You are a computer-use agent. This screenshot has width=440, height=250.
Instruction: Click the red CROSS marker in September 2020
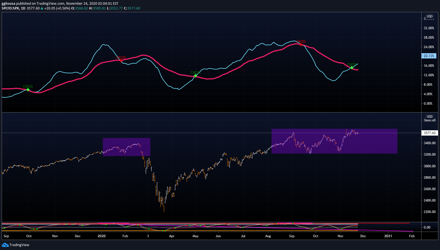pos(301,44)
